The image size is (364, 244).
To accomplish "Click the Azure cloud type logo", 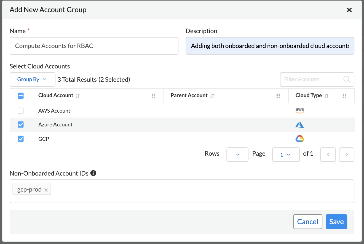I will click(x=300, y=125).
